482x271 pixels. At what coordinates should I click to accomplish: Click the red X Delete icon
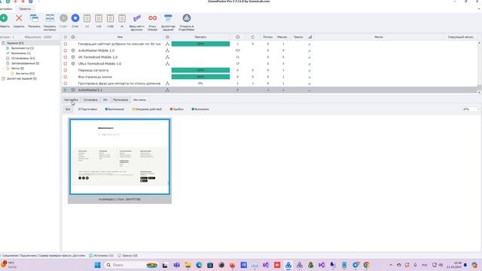19,18
